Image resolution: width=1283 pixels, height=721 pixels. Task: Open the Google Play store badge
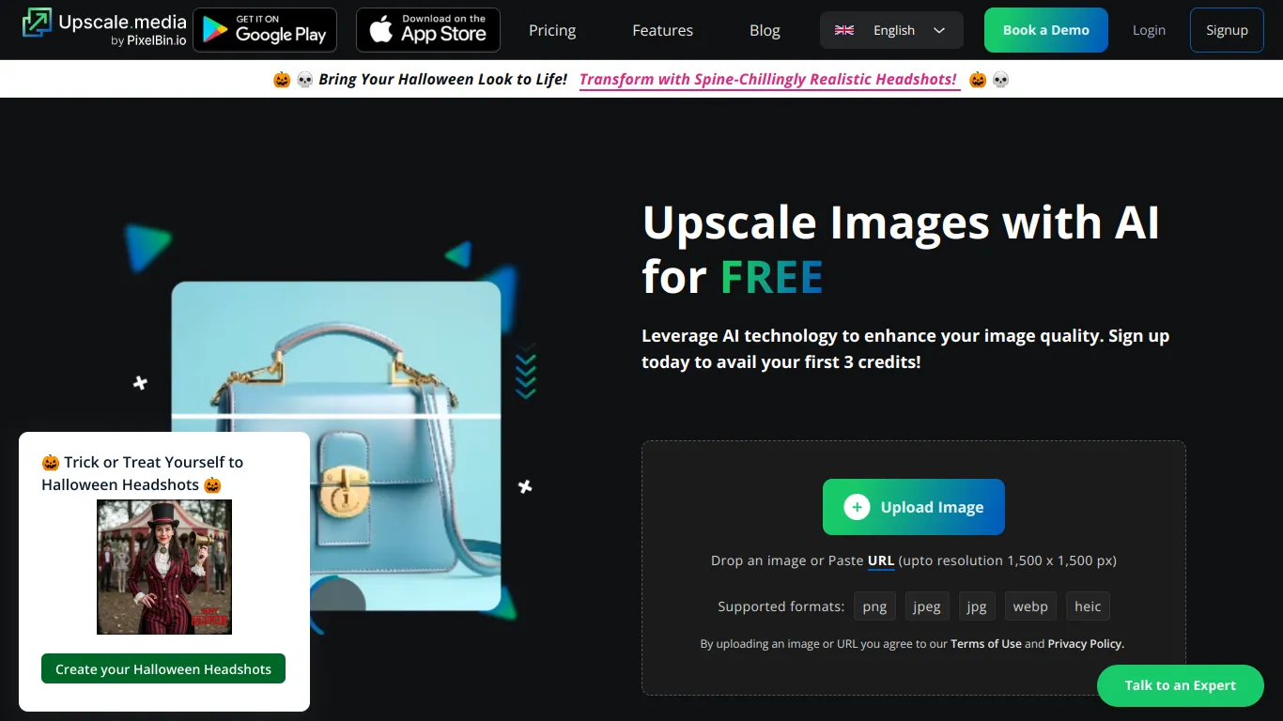(265, 30)
